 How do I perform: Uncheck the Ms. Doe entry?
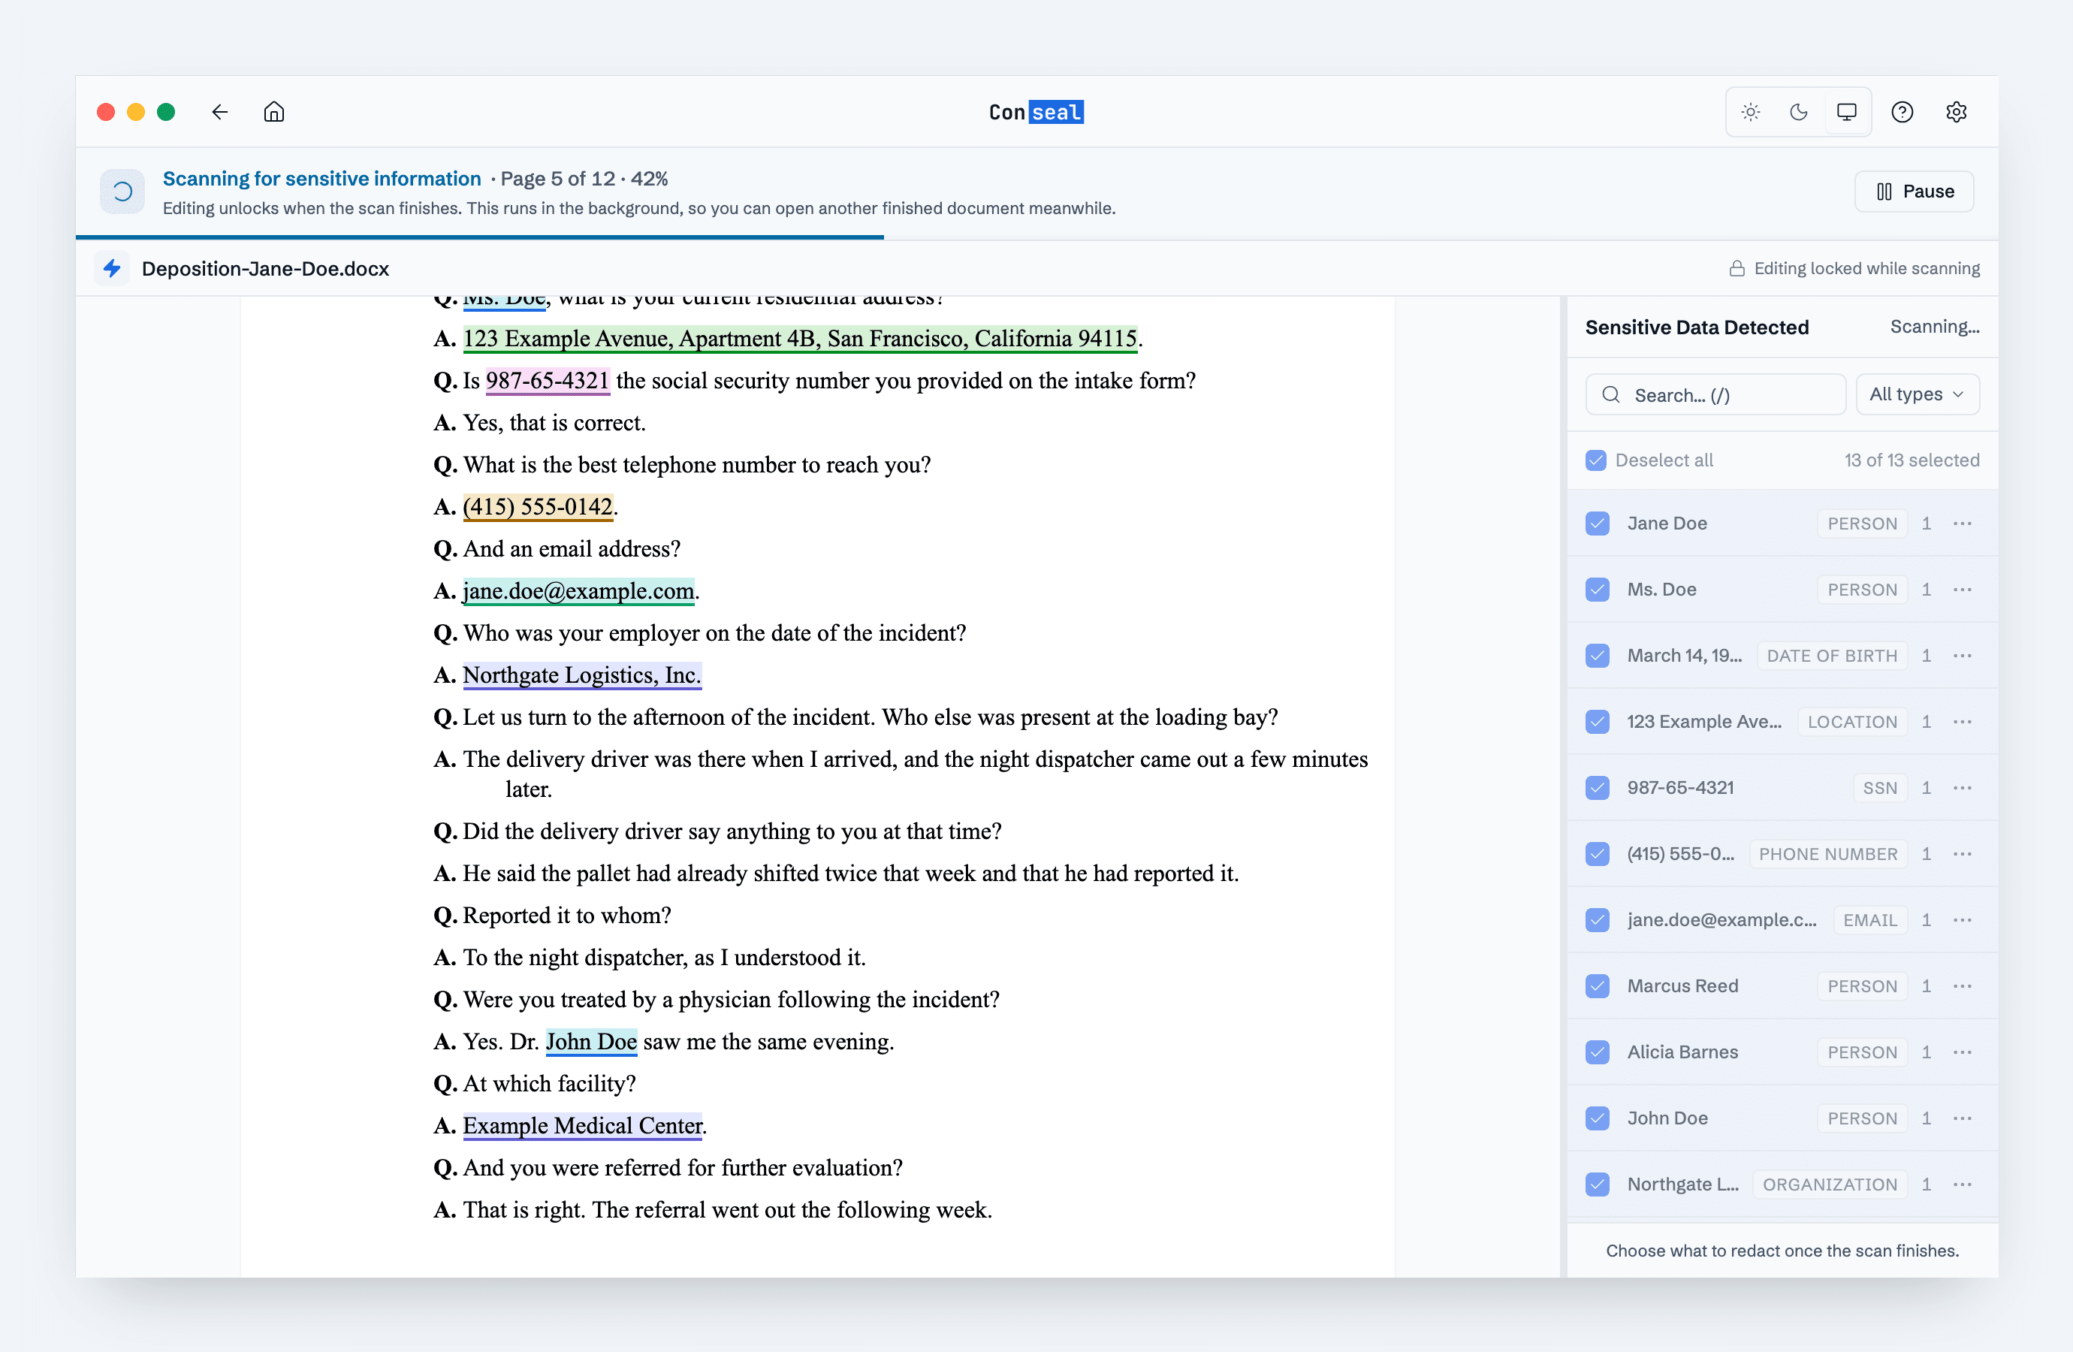click(1598, 589)
